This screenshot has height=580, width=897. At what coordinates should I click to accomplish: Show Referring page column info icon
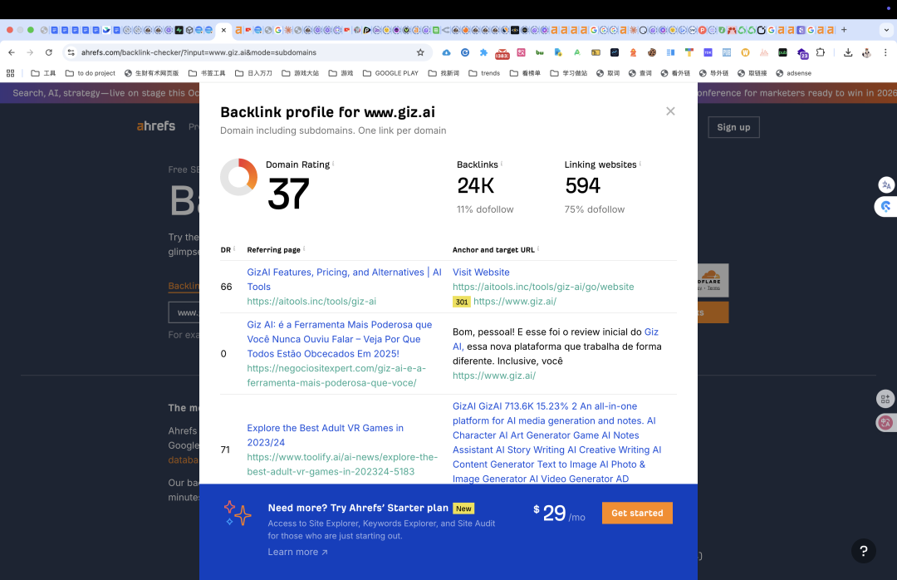click(x=304, y=248)
